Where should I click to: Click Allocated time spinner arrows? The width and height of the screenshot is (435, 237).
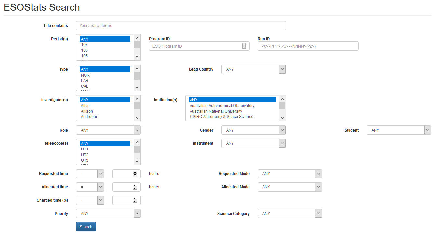(x=135, y=187)
